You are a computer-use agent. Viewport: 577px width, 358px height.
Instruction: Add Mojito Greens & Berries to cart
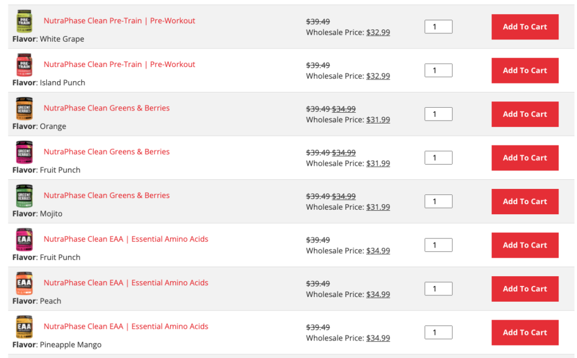525,201
